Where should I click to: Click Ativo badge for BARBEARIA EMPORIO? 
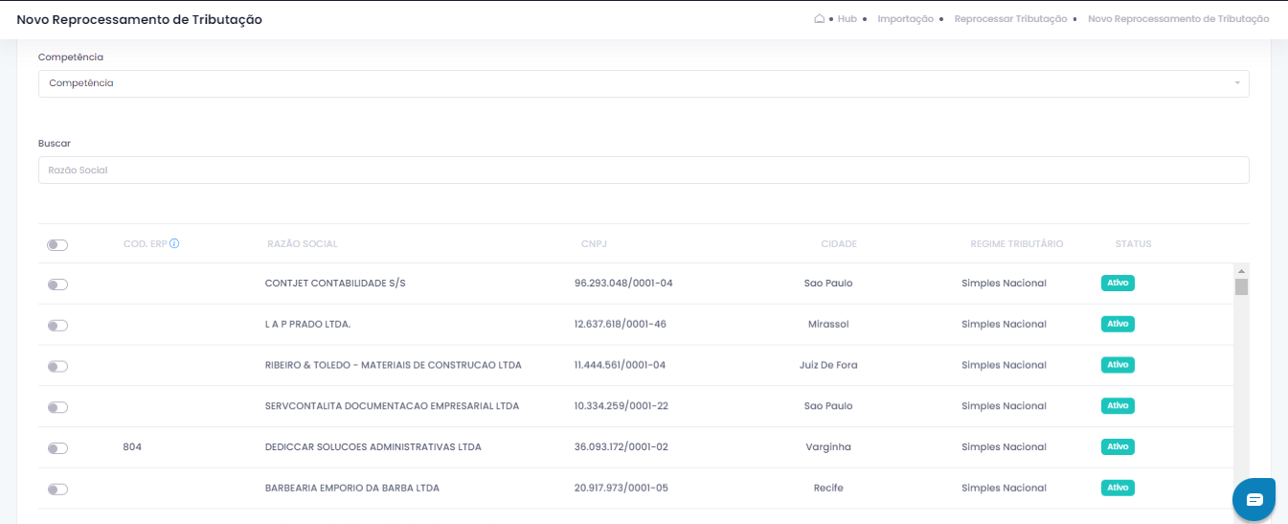click(x=1118, y=488)
